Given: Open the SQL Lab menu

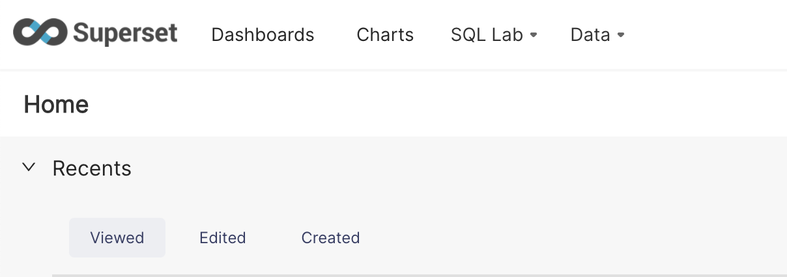Looking at the screenshot, I should pyautogui.click(x=487, y=34).
